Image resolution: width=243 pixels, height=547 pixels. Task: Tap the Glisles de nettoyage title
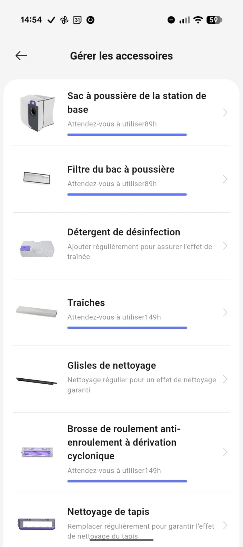coord(111,365)
